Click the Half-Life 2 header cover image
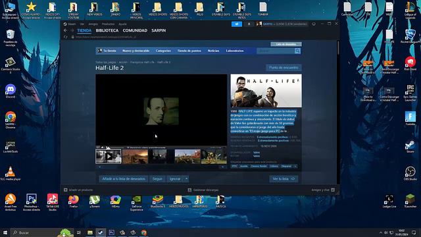The image size is (421, 237). coord(266,91)
